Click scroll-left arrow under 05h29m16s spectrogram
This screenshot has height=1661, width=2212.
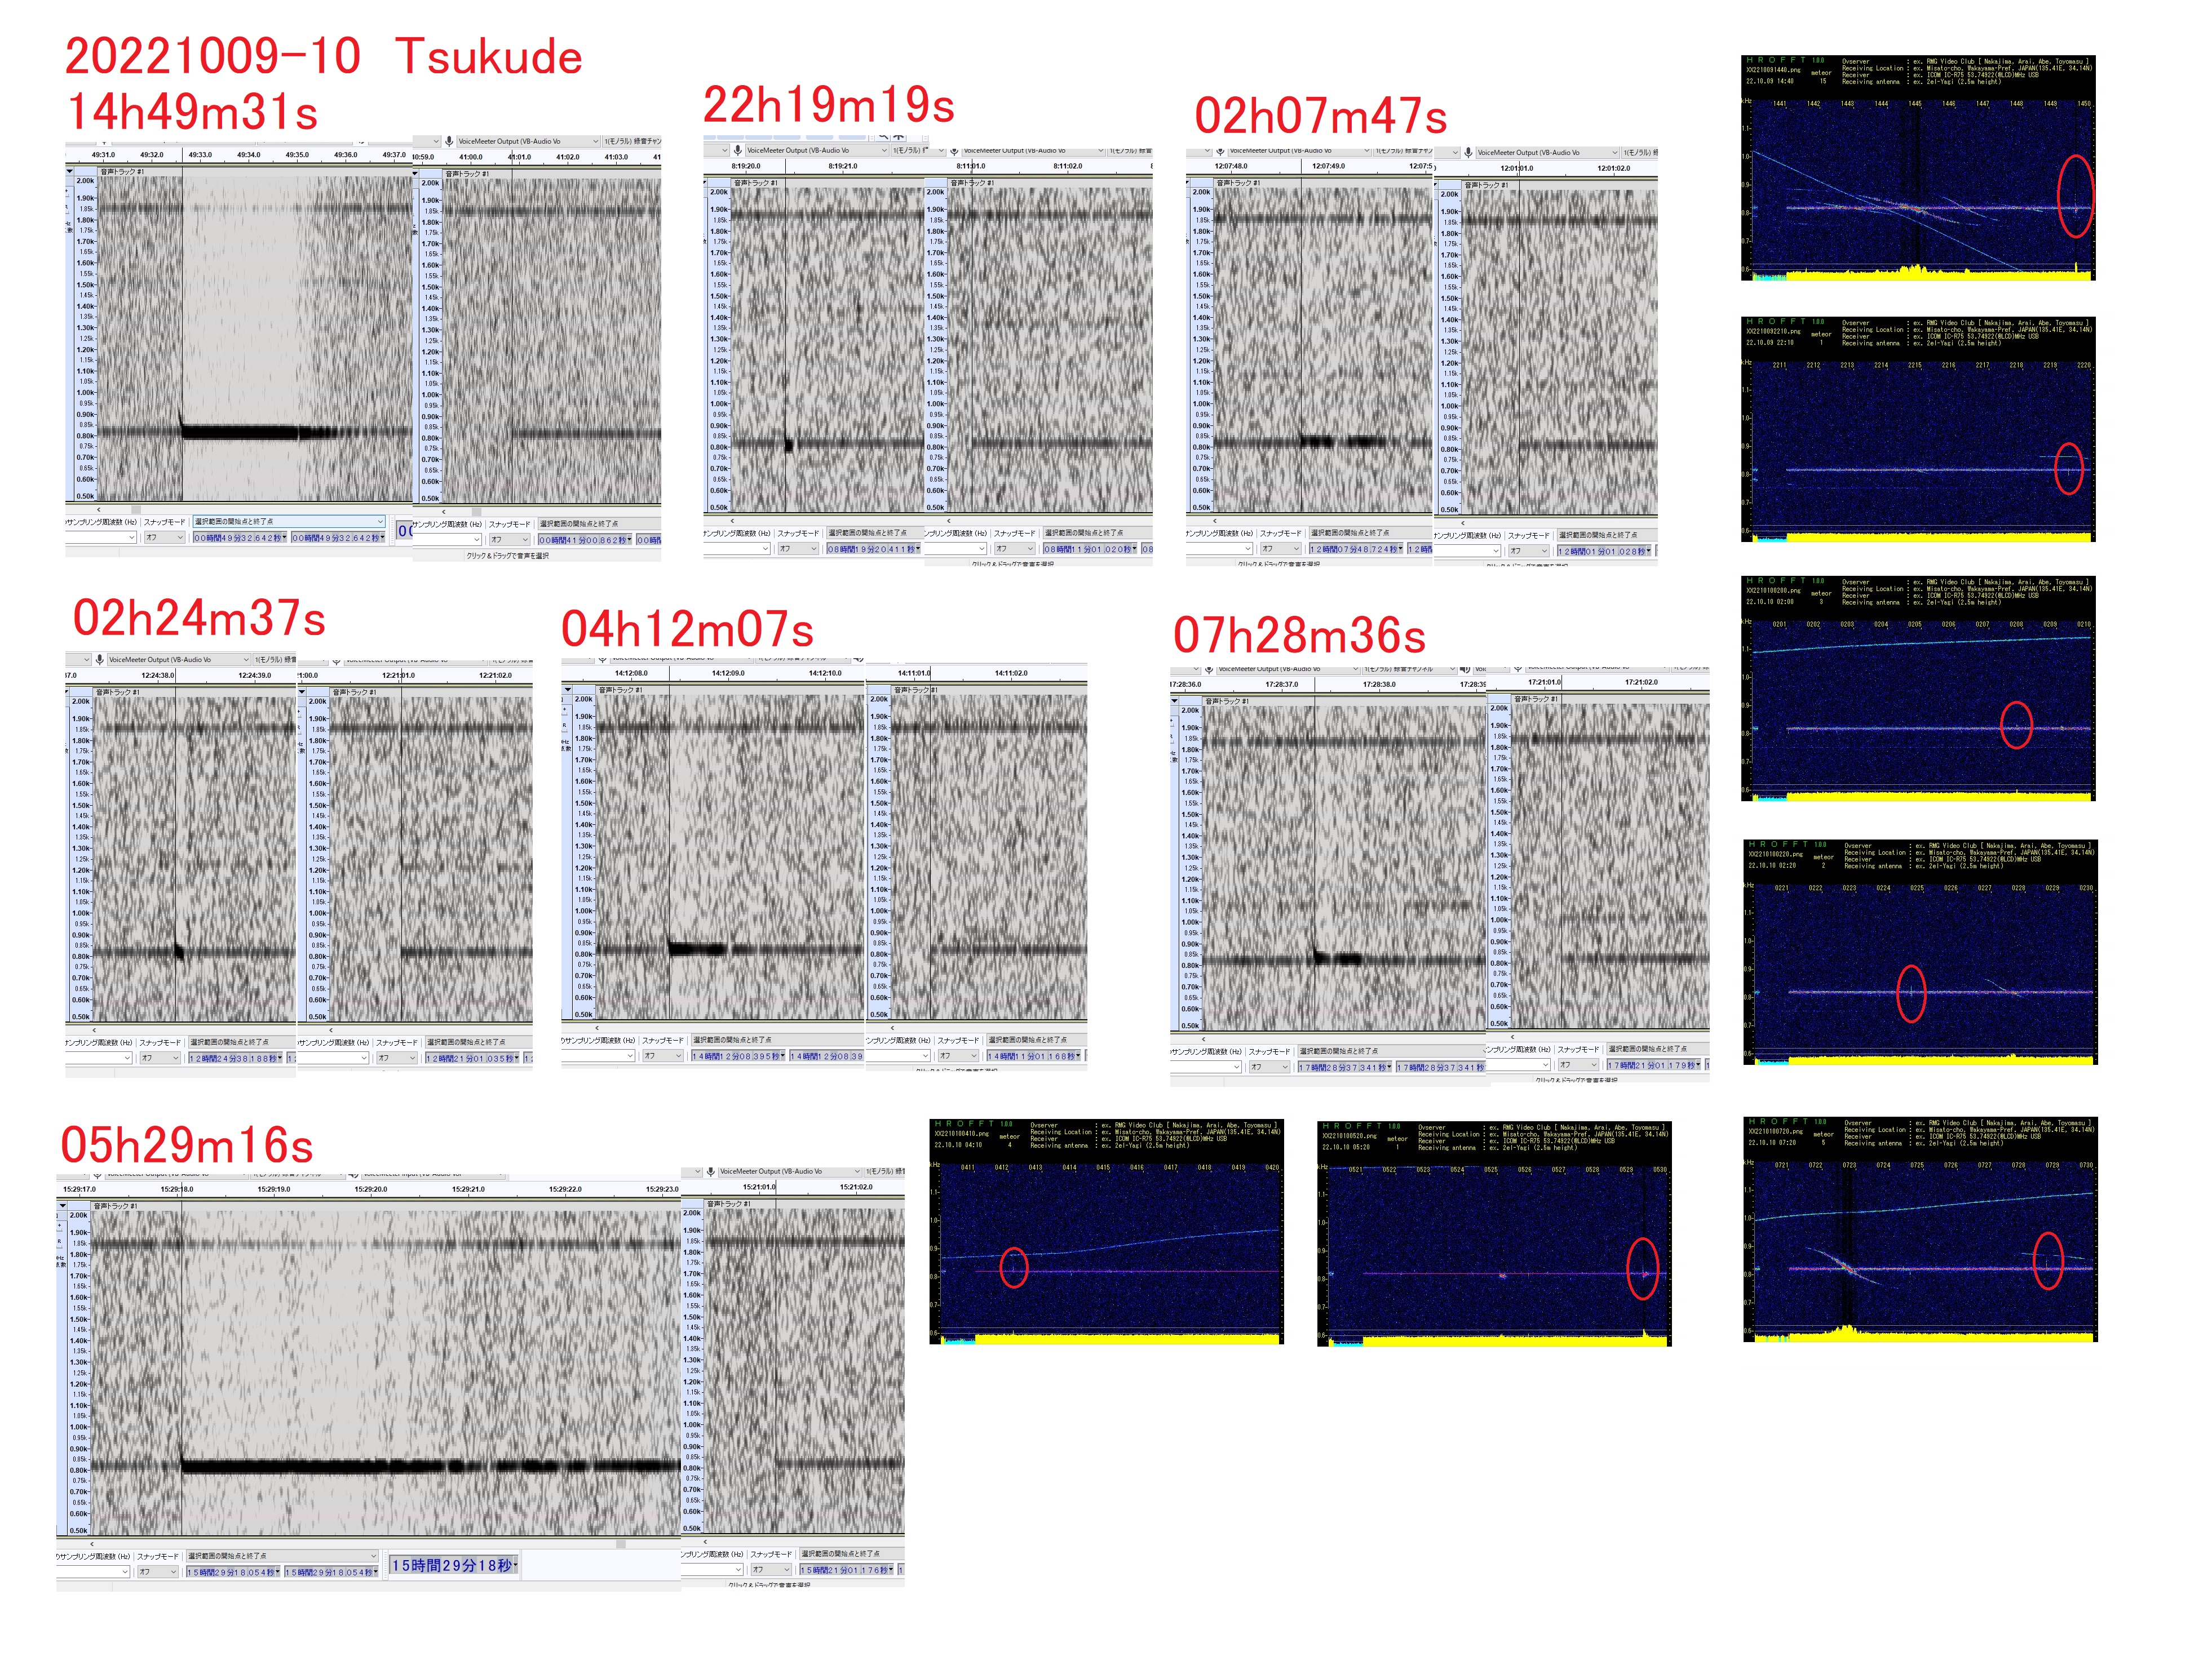click(x=92, y=1544)
